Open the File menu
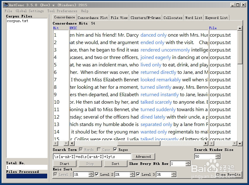249x185 pixels. (8, 11)
